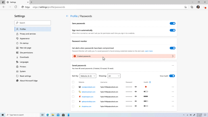
Task: Click Learn more about Password Monitor
Action: [x=149, y=51]
